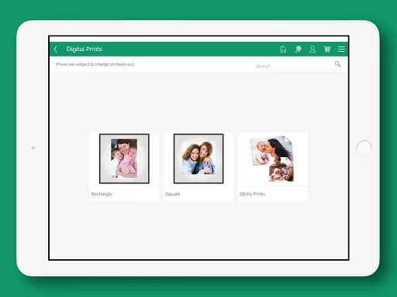Screen dimensions: 397x297
Task: Tap the tablet's round home button
Action: pyautogui.click(x=364, y=148)
